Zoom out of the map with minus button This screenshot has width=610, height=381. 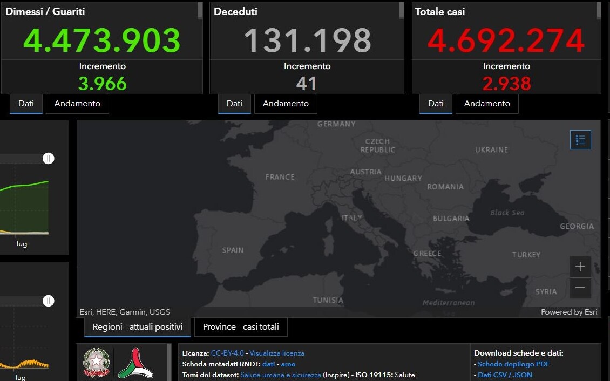(x=580, y=288)
